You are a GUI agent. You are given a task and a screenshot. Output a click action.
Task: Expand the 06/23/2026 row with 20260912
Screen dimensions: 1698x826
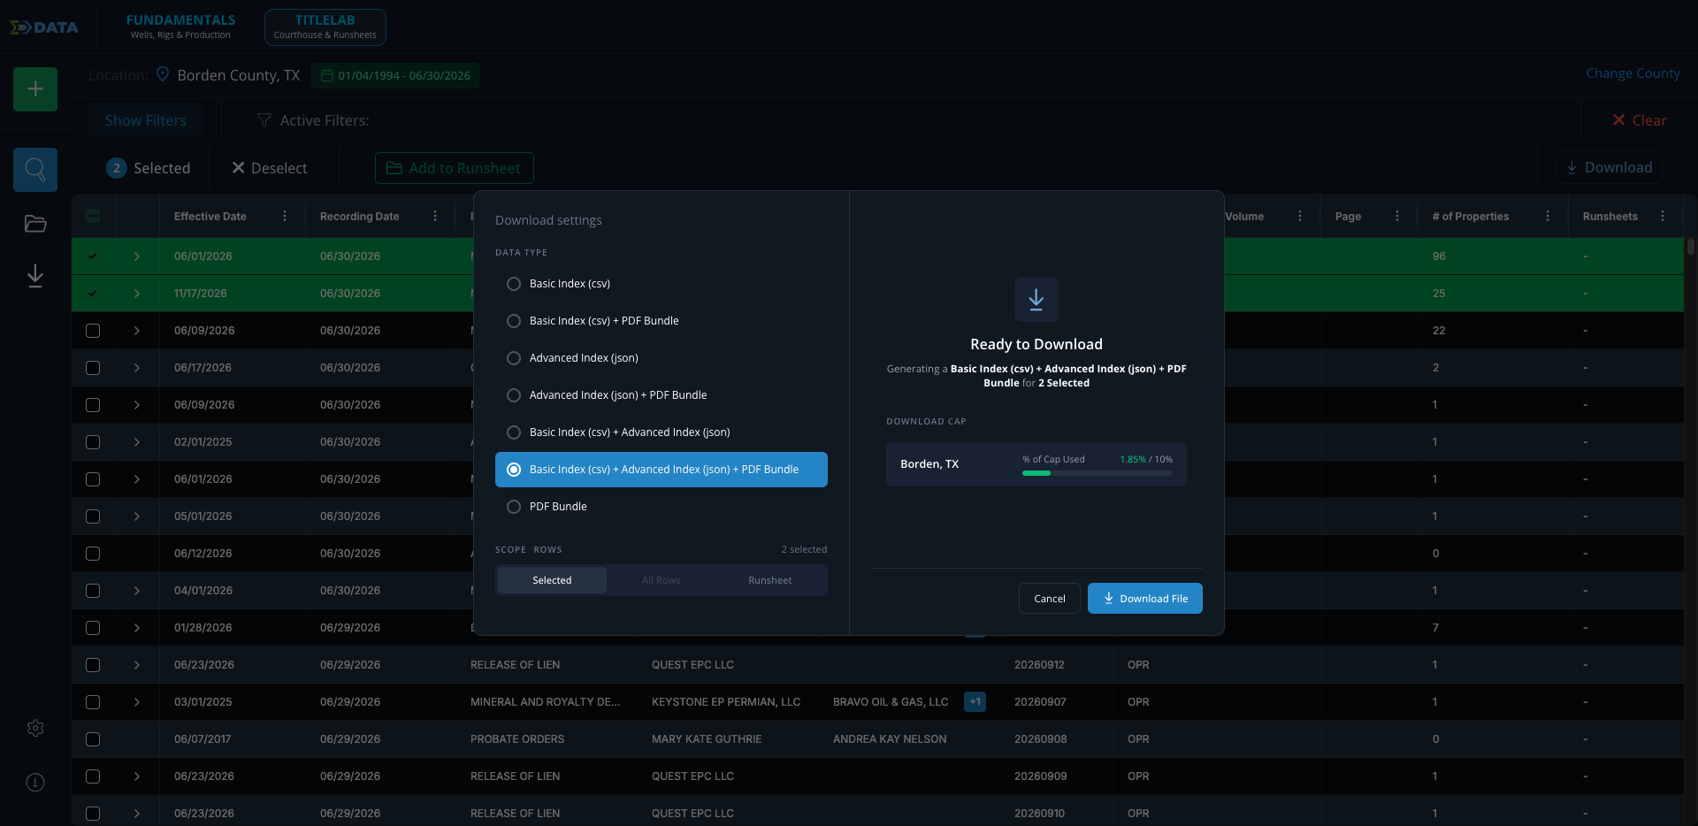point(137,665)
